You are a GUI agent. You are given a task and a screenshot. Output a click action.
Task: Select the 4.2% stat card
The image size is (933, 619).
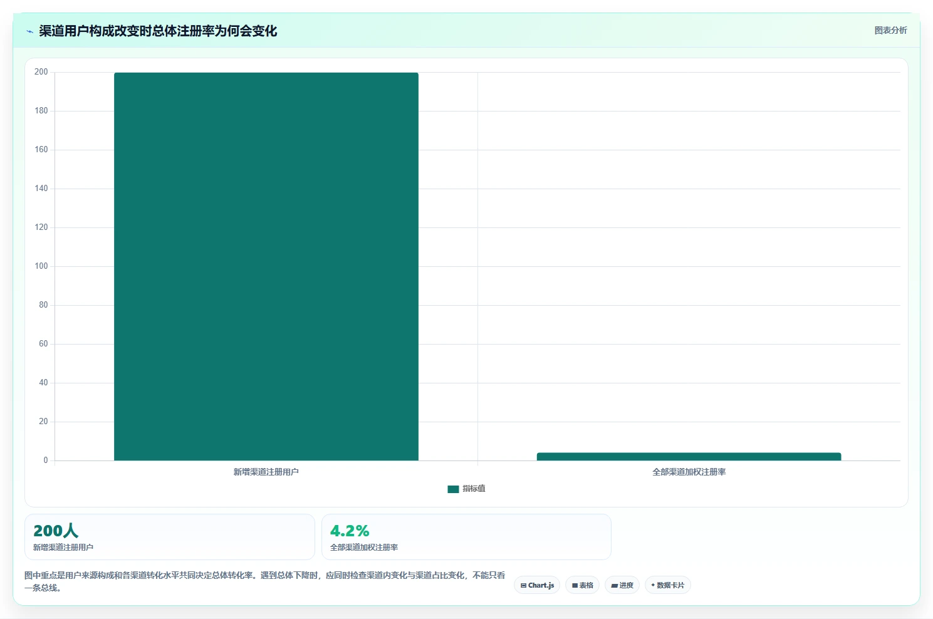466,537
